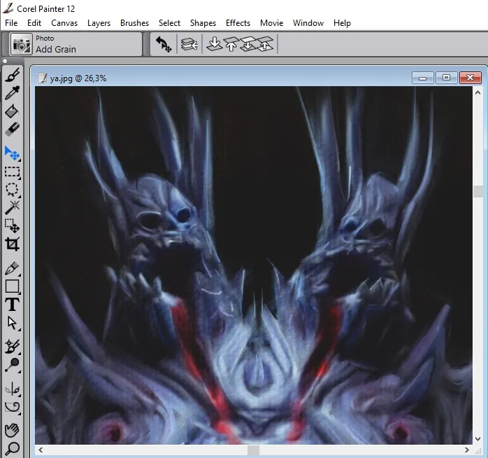Image resolution: width=488 pixels, height=458 pixels.
Task: Select the Dropper tool
Action: (13, 92)
